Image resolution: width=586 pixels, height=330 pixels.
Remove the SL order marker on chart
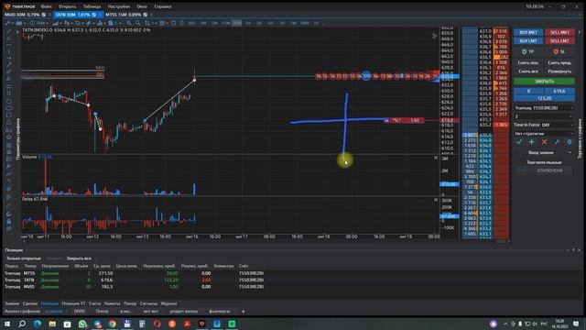[386, 120]
